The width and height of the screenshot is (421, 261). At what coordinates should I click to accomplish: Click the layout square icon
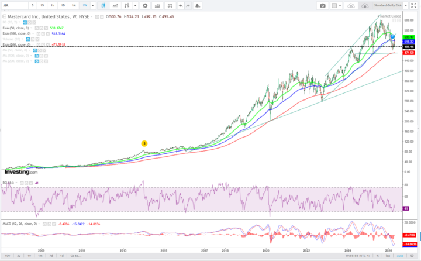tap(334, 5)
